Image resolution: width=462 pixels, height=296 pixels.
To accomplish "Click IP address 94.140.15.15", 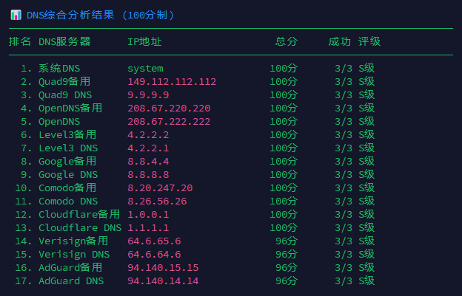I will click(163, 268).
